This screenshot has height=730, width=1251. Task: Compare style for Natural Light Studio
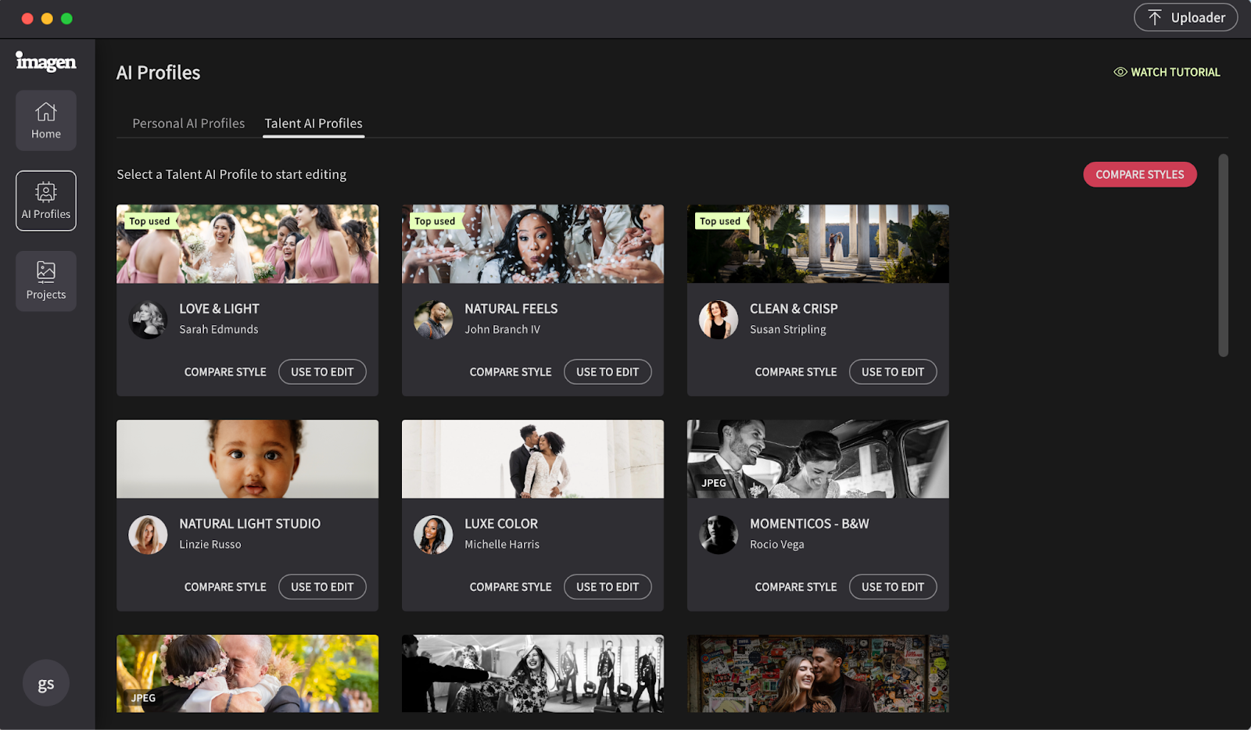point(225,587)
